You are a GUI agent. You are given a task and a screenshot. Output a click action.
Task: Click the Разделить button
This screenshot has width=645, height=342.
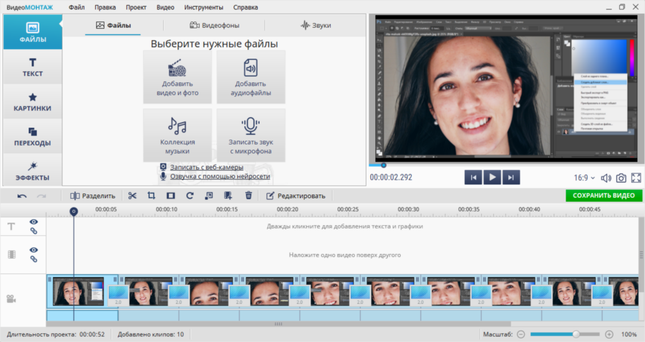93,196
